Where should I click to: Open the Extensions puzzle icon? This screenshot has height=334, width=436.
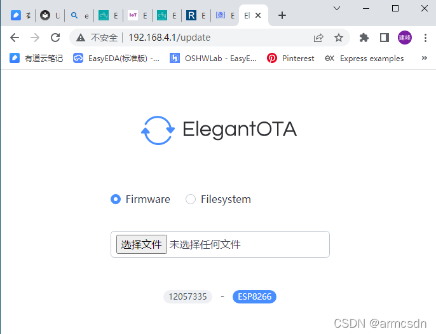364,38
